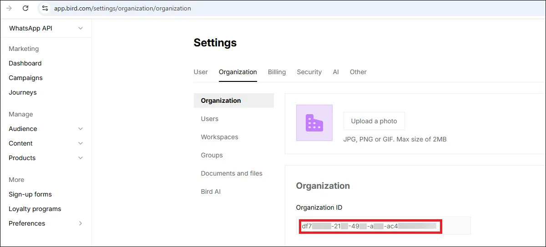
Task: Expand the Audience menu chevron
Action: tap(81, 129)
